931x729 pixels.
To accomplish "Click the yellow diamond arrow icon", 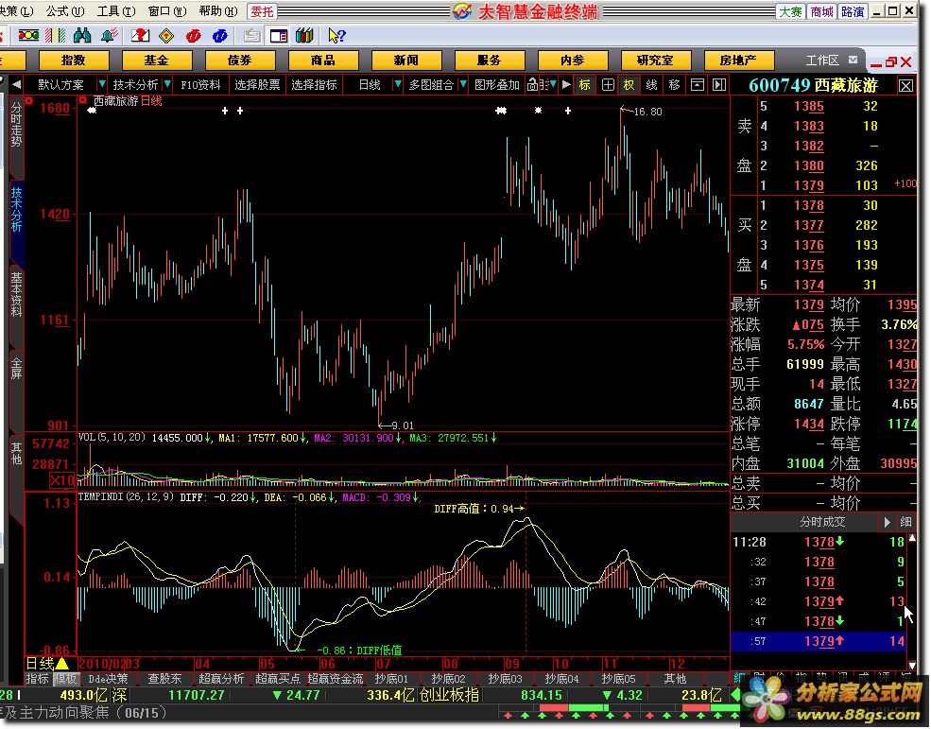I will [x=167, y=36].
